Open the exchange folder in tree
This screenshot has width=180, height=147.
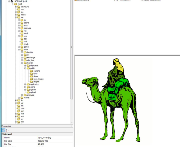(31, 58)
